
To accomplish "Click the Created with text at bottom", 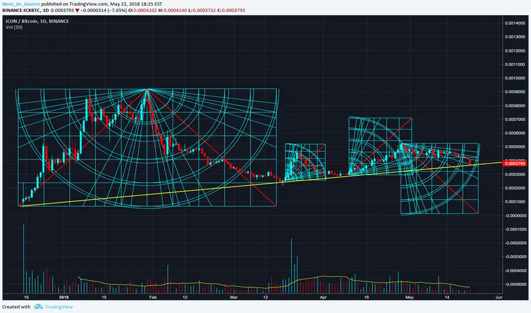I will pyautogui.click(x=17, y=307).
